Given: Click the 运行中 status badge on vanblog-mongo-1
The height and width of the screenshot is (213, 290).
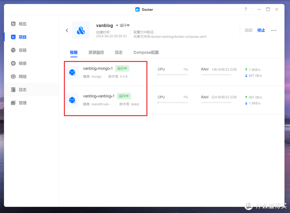Looking at the screenshot, I should 122,68.
